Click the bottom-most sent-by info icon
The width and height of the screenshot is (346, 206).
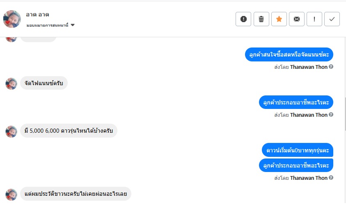coord(331,178)
